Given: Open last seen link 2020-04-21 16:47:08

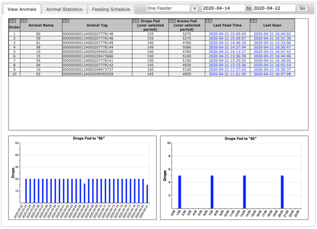Looking at the screenshot, I should [x=272, y=74].
